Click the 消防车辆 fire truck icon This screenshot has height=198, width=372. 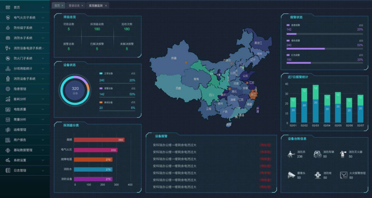click(317, 154)
